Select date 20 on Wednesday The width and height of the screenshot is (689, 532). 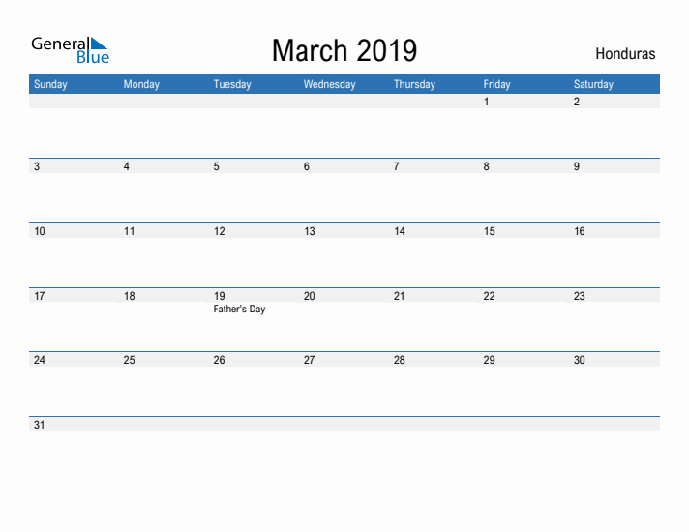pos(310,296)
